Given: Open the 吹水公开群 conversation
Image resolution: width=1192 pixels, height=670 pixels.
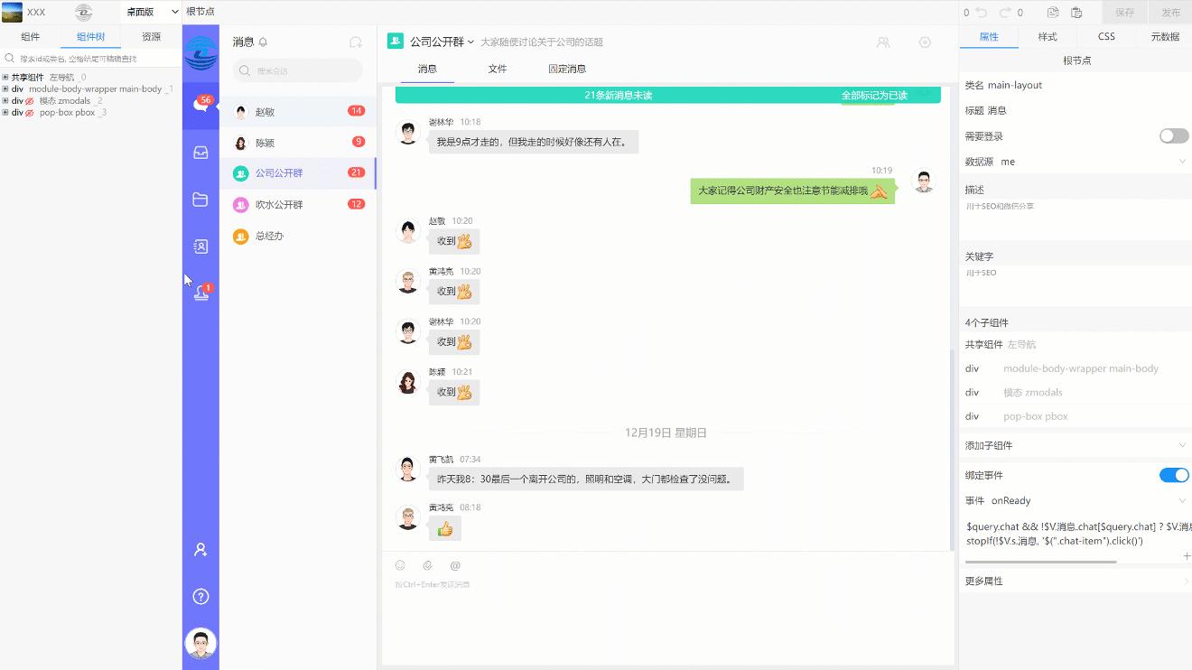Looking at the screenshot, I should tap(298, 205).
